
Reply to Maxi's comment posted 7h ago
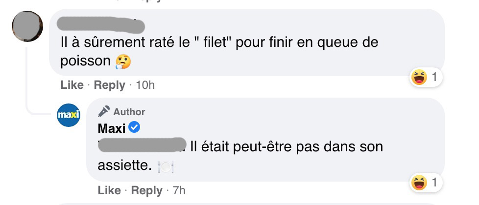(147, 191)
